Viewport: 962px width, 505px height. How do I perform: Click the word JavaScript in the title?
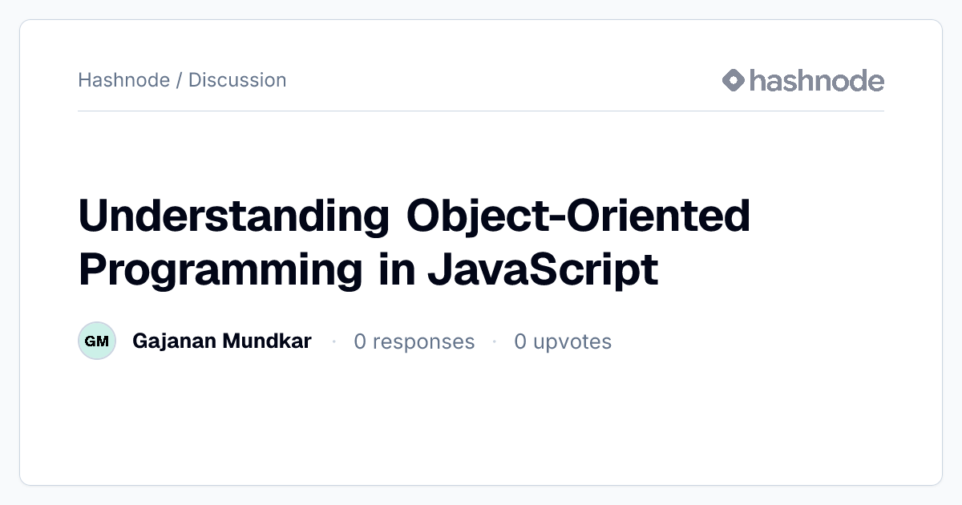pyautogui.click(x=543, y=269)
